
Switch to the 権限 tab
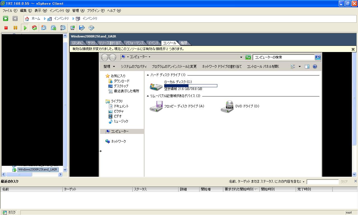pos(183,43)
